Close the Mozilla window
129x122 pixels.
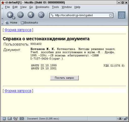[126, 3]
